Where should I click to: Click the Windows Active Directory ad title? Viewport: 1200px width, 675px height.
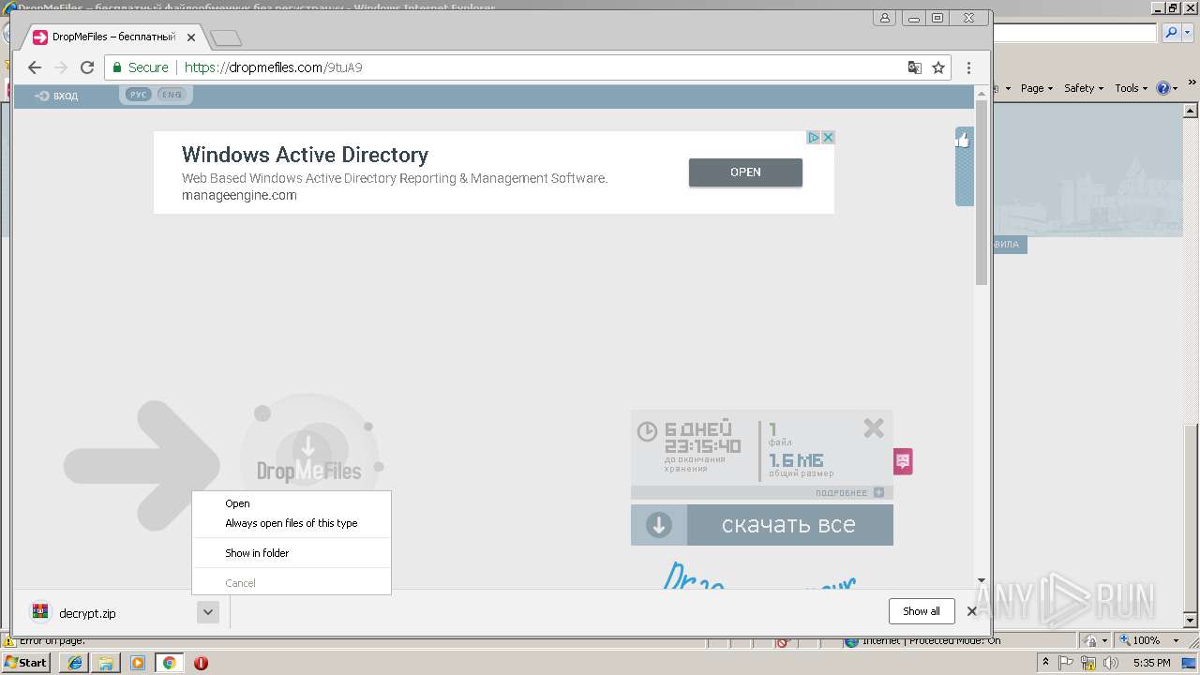click(305, 155)
